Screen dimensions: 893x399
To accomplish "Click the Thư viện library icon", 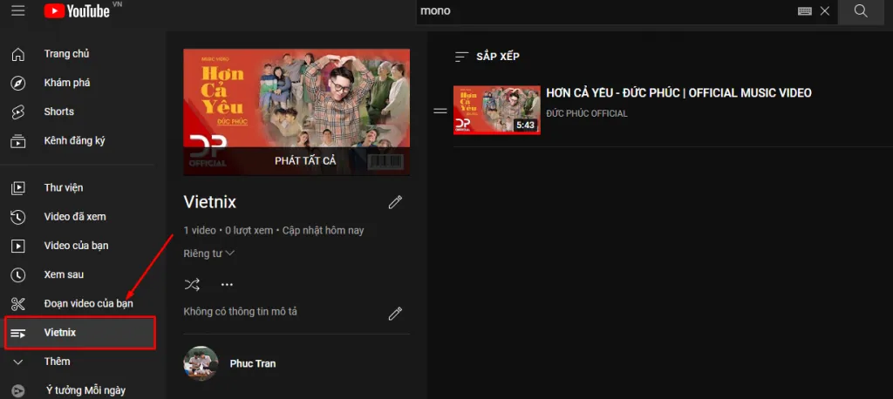I will click(x=18, y=188).
